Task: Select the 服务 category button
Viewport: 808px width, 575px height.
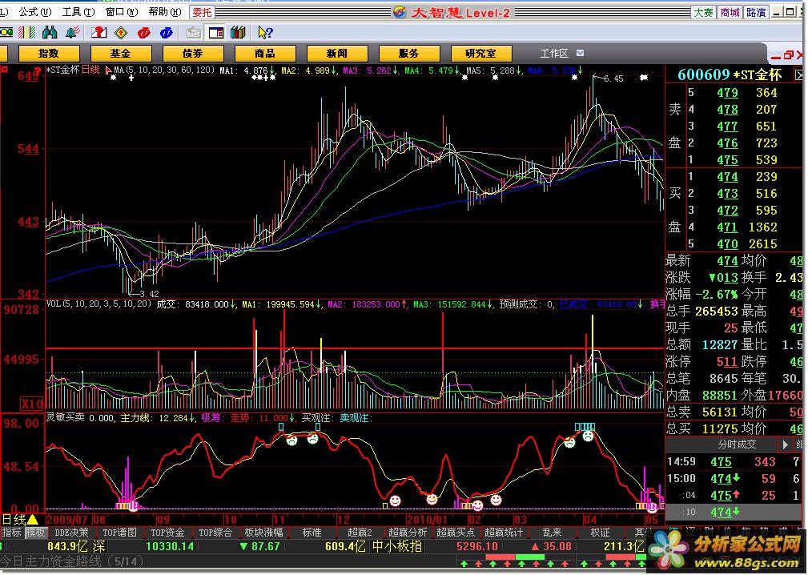Action: coord(409,54)
